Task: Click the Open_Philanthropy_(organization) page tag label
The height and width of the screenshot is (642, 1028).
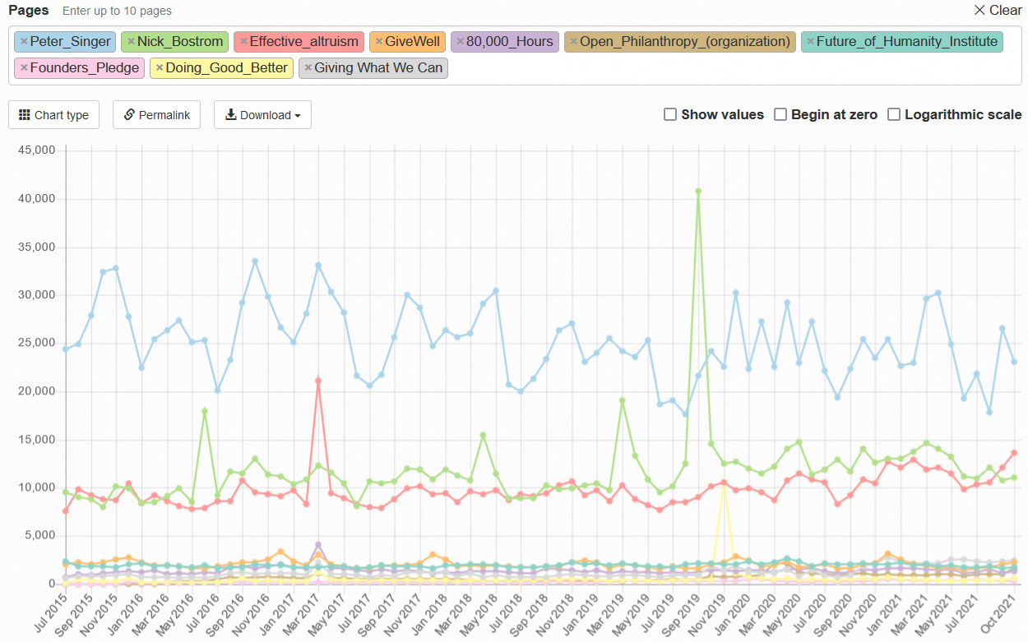Action: click(x=685, y=41)
